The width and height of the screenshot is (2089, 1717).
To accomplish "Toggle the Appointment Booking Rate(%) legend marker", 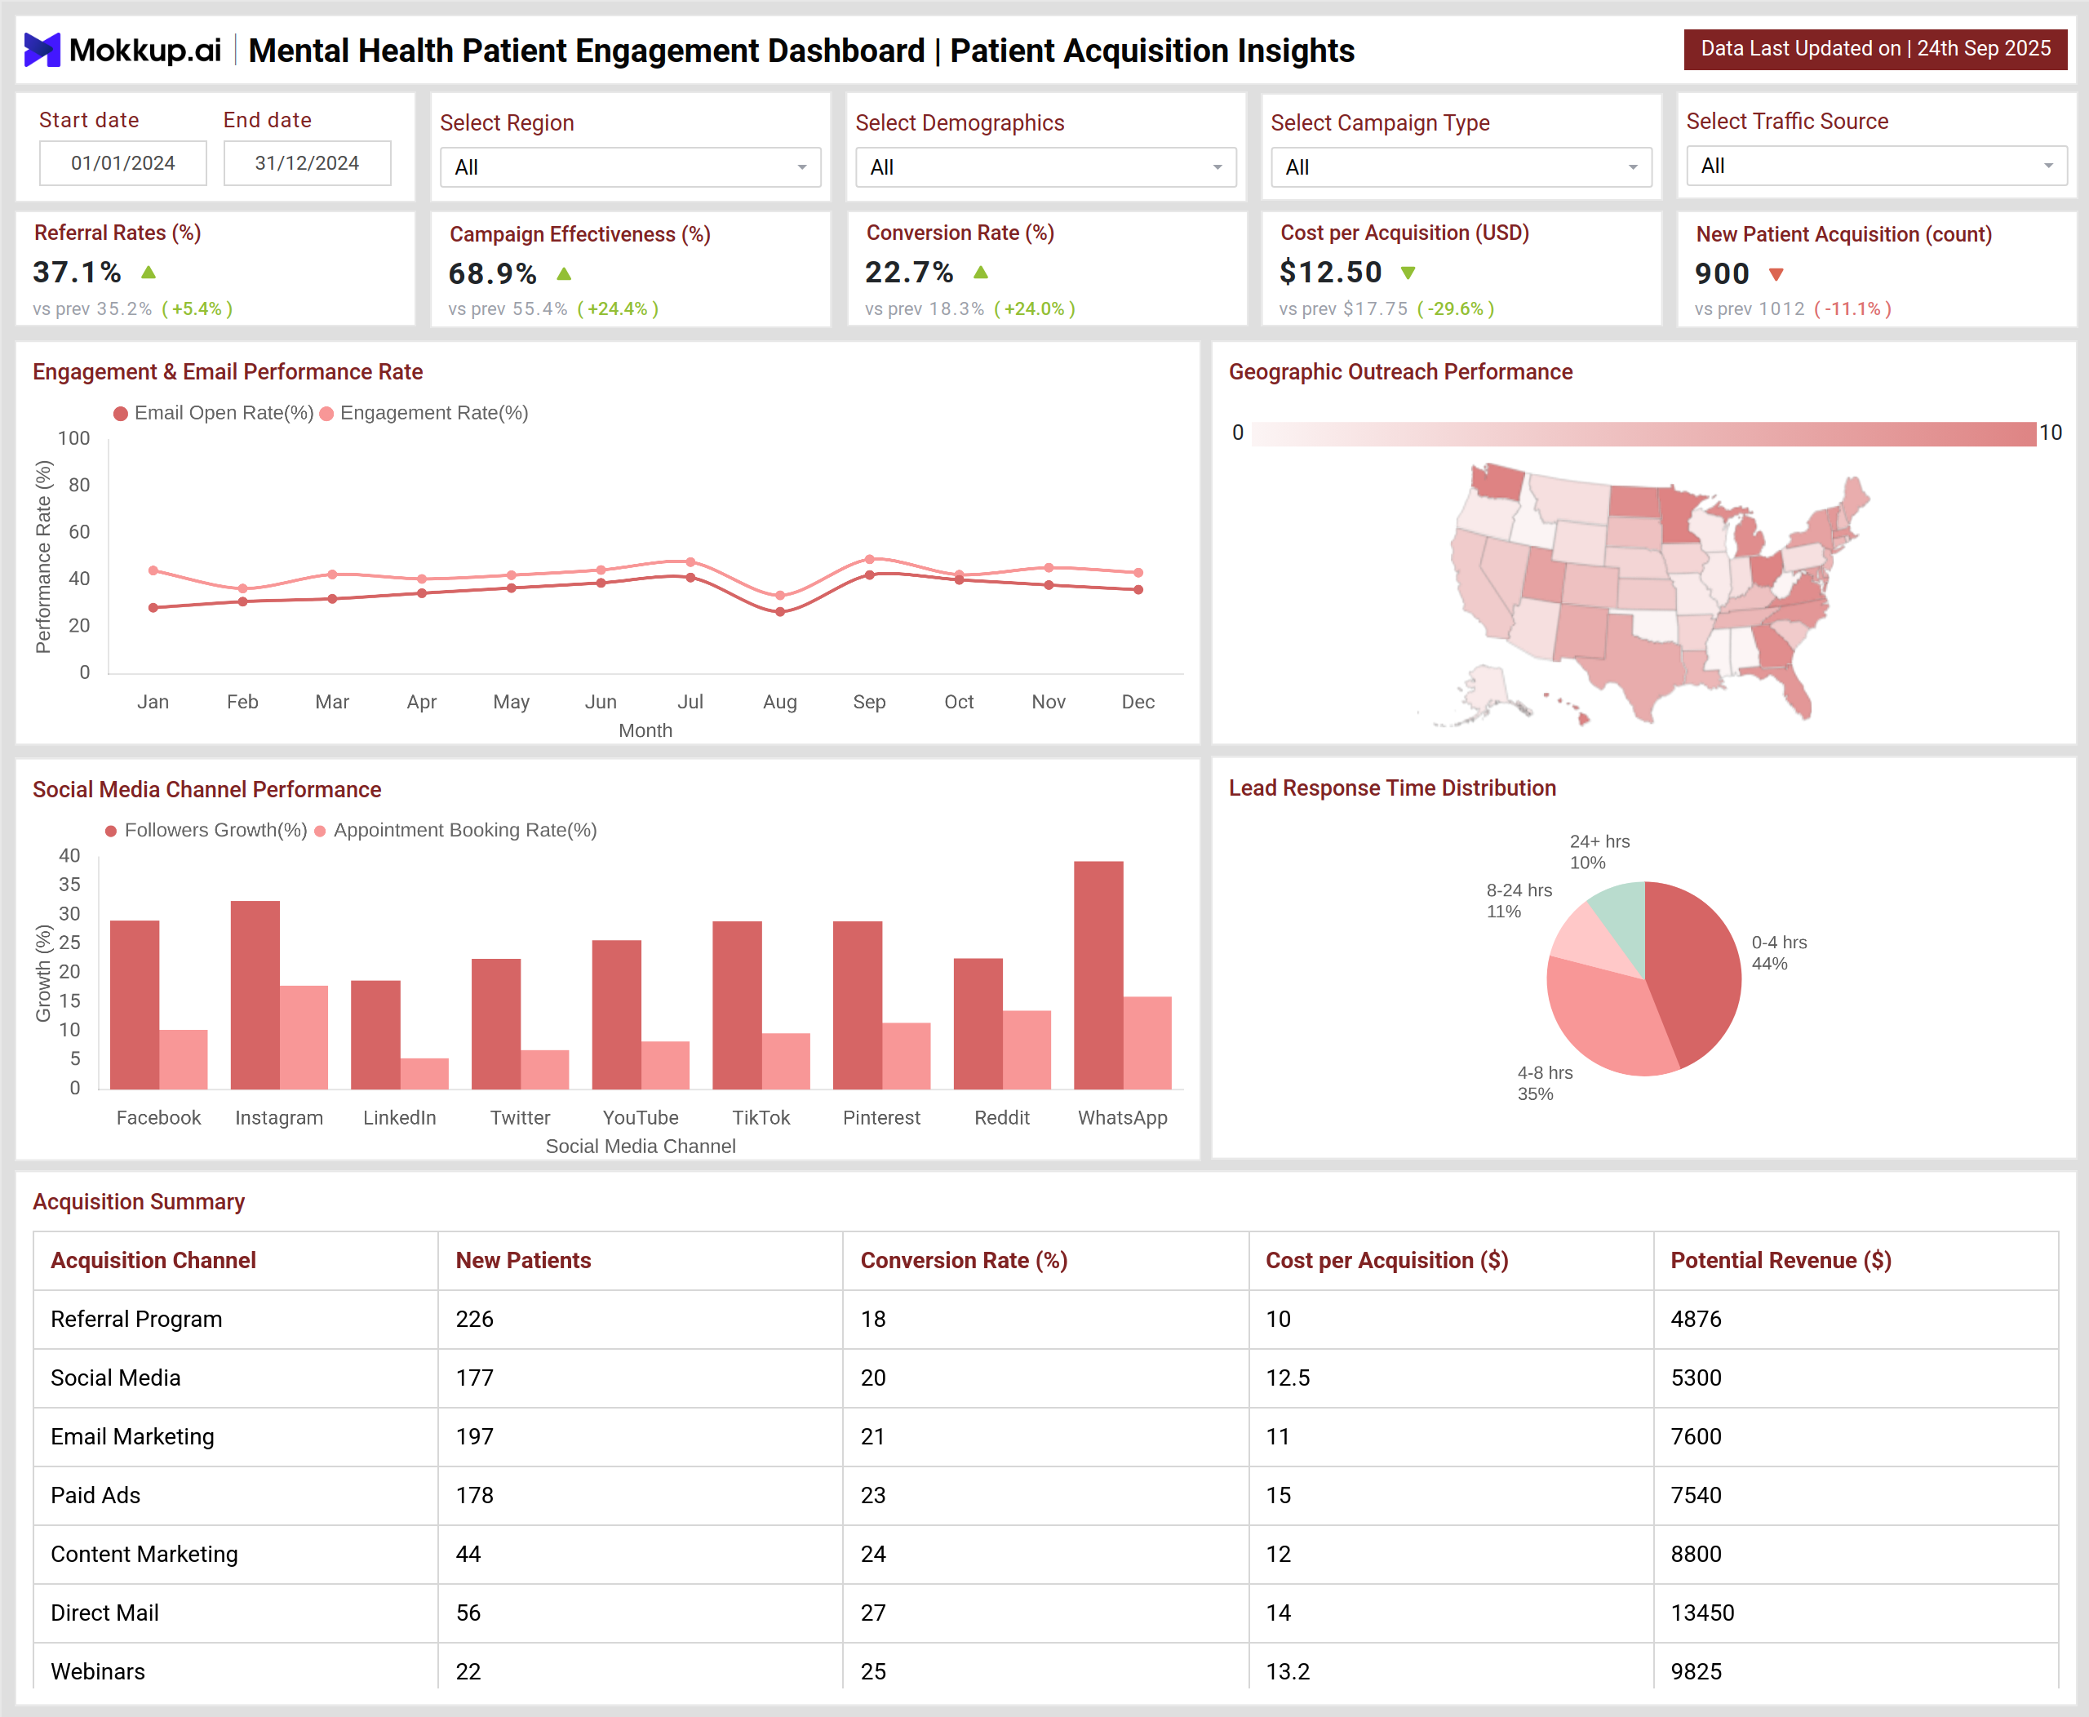I will click(x=320, y=831).
